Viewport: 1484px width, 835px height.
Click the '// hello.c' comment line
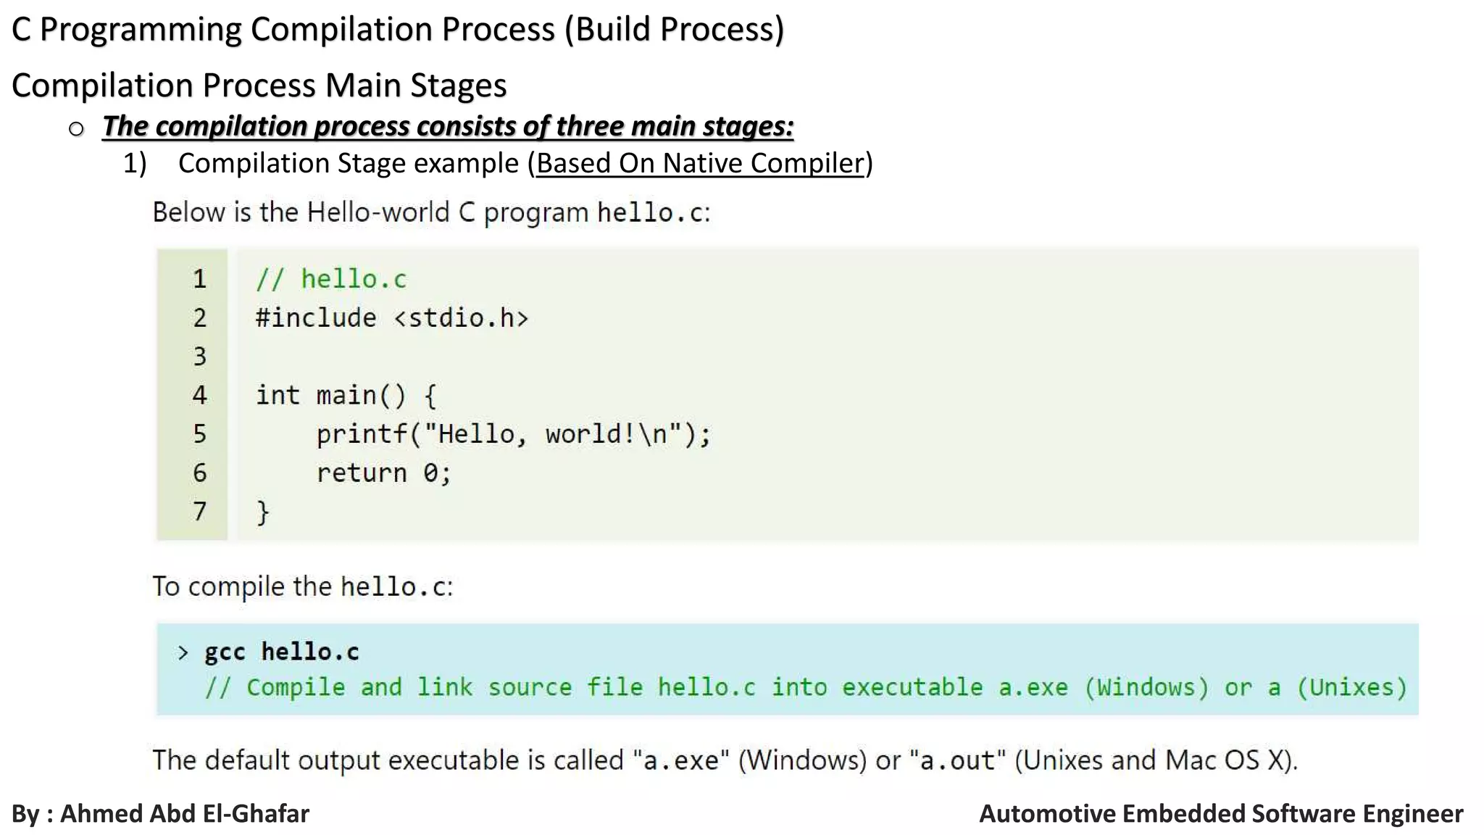331,279
